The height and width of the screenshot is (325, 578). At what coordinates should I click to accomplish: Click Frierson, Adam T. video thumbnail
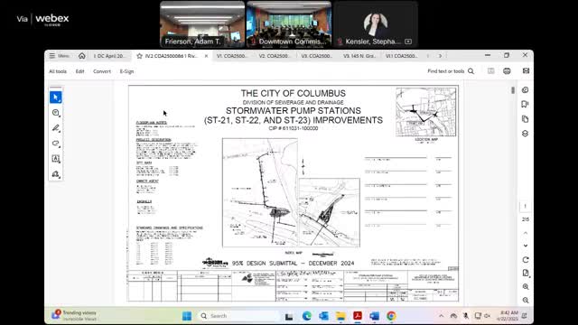tap(202, 24)
